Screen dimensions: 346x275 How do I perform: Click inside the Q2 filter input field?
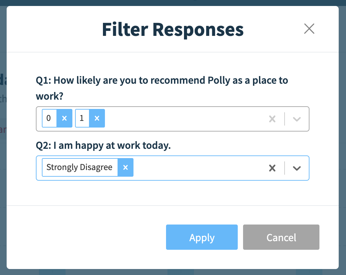[199, 168]
